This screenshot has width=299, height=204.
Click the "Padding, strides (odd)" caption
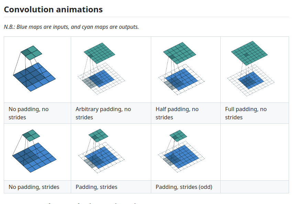tap(184, 187)
